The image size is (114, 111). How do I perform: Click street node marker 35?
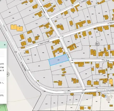click(16, 52)
